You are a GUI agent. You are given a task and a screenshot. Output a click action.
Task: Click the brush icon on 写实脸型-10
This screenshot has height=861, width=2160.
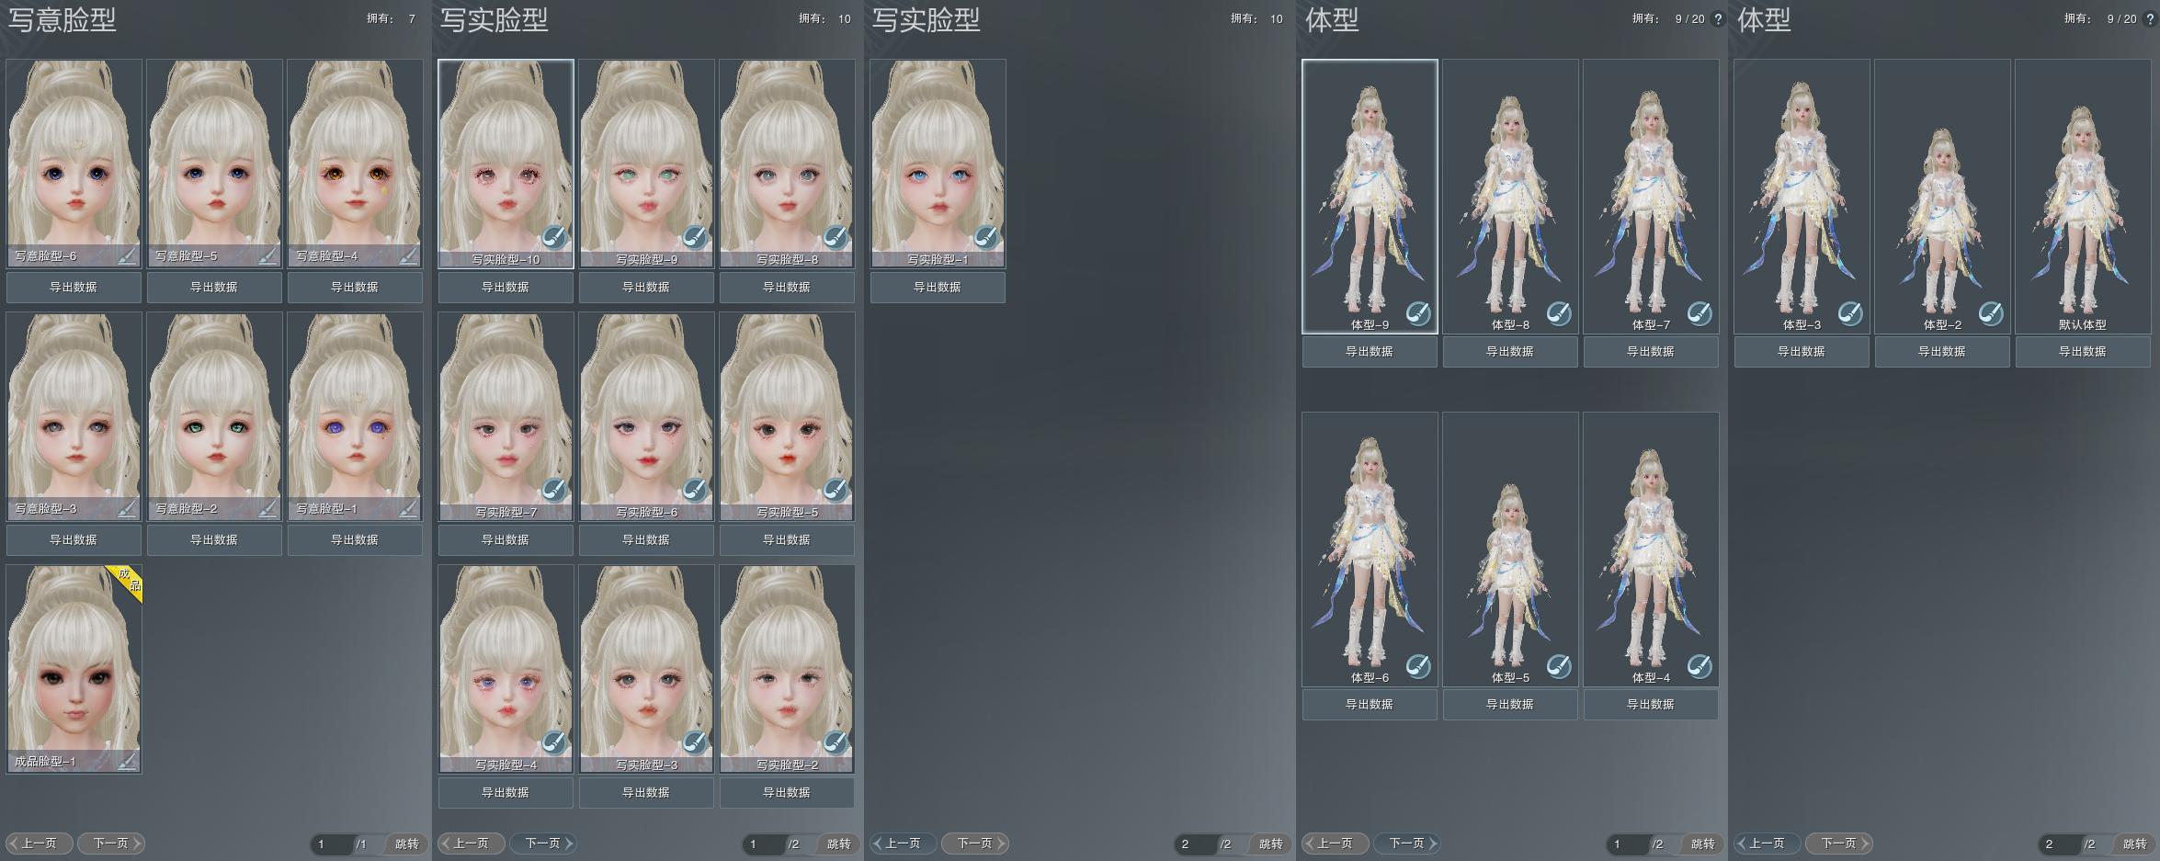(554, 238)
